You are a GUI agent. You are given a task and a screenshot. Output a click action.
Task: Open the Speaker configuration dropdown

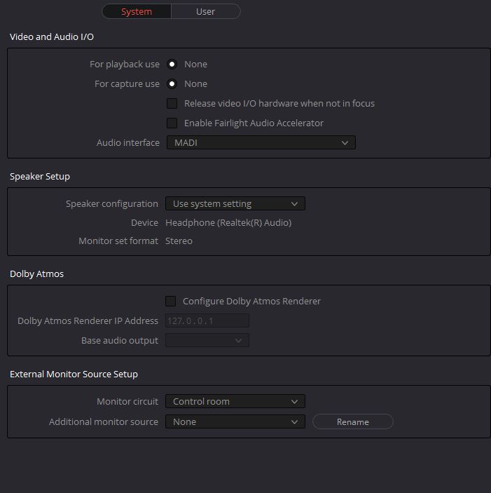(x=235, y=204)
